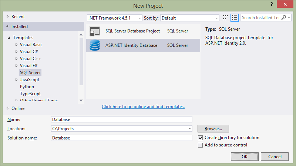Expand the Visual Basic node
Screen dimensions: 296x166
16,45
